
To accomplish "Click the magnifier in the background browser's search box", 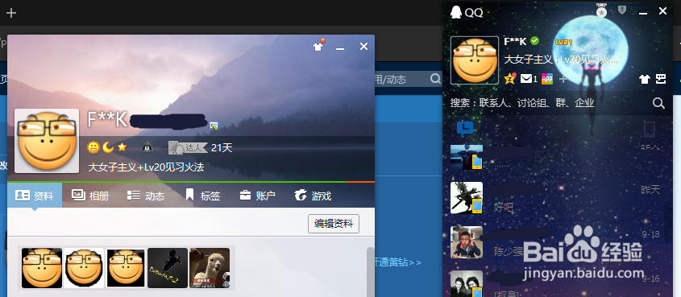I will [435, 79].
